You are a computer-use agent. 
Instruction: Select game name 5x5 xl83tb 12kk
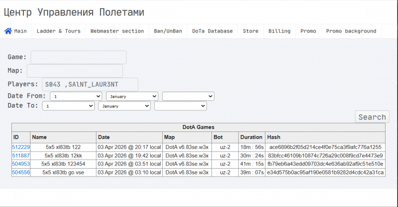(x=63, y=156)
